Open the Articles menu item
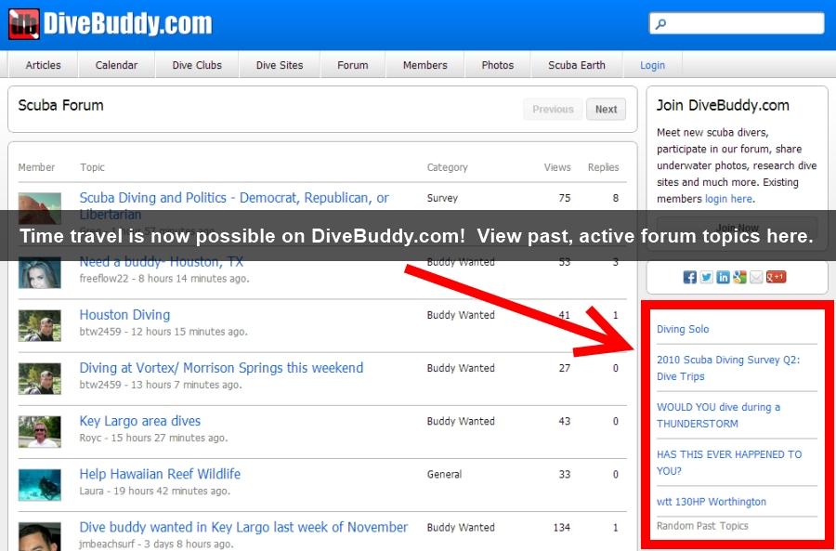Image resolution: width=836 pixels, height=551 pixels. pos(43,65)
